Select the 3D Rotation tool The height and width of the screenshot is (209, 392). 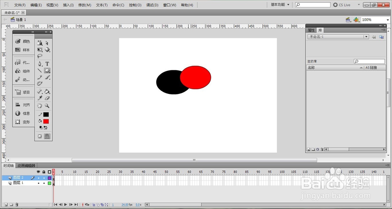tap(47, 50)
